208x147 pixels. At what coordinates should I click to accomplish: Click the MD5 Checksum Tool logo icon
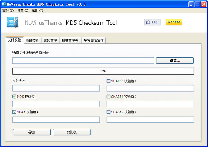pos(12,22)
